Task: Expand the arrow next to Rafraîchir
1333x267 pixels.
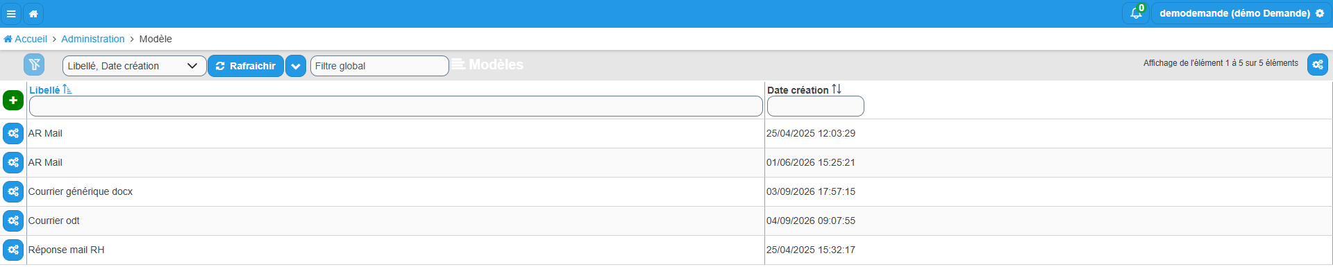Action: click(296, 66)
